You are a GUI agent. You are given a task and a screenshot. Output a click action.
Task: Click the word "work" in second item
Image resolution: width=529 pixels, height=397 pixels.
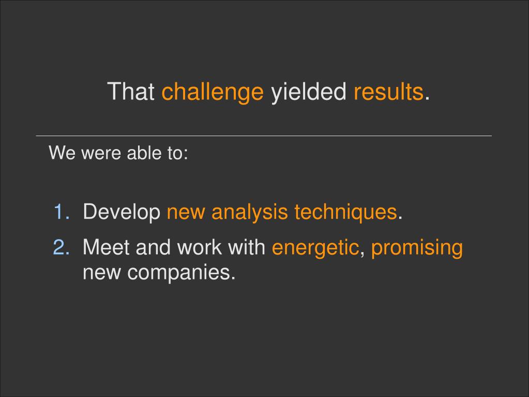click(199, 247)
